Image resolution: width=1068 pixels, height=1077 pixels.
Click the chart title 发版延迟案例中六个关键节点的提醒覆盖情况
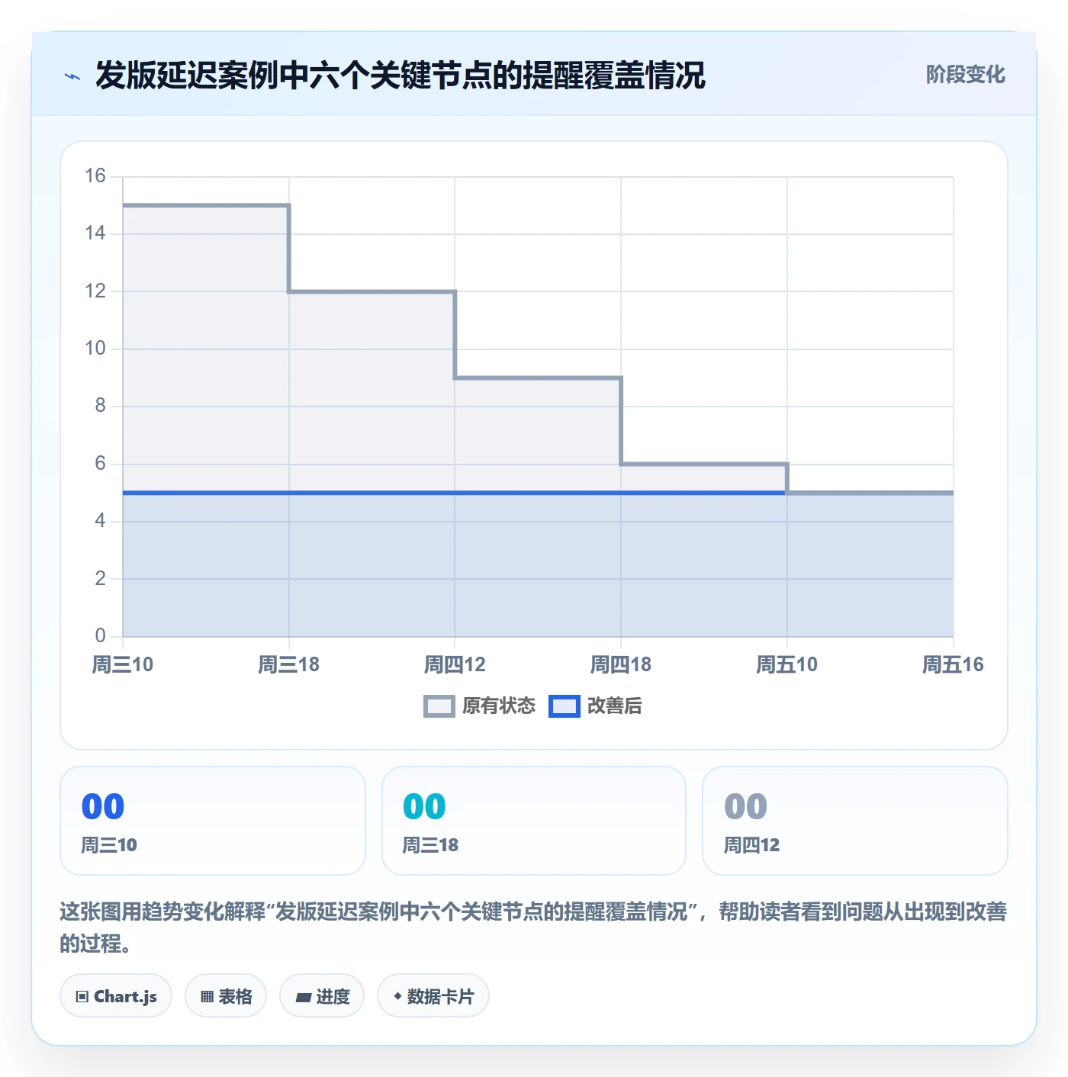click(400, 76)
